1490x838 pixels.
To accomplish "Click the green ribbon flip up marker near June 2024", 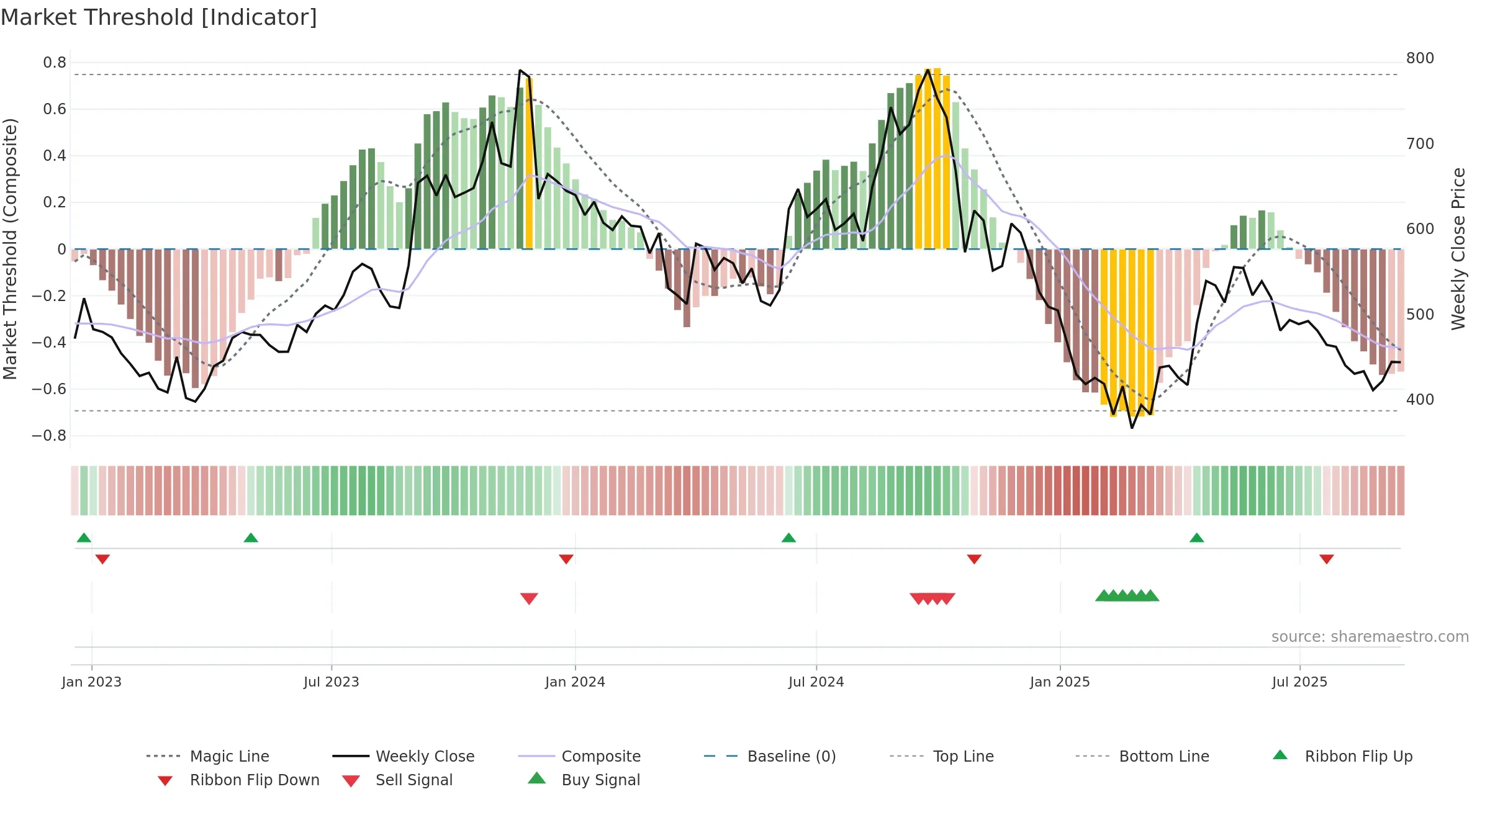I will click(x=788, y=538).
